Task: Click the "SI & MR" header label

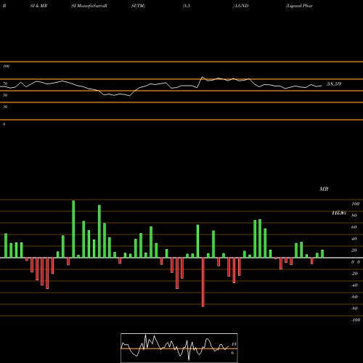Action: [x=38, y=6]
